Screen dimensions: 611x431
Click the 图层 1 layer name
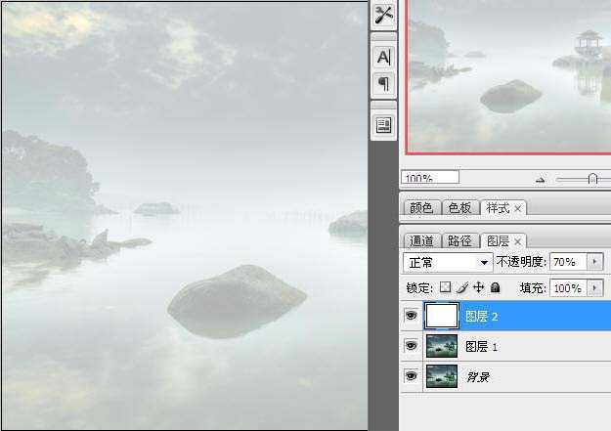click(x=482, y=346)
